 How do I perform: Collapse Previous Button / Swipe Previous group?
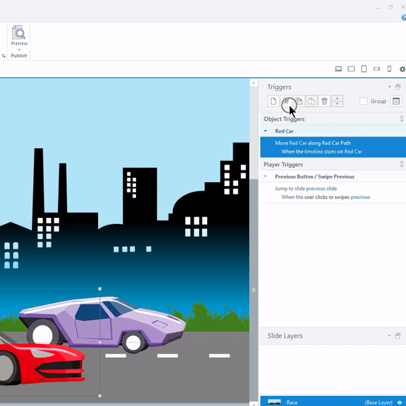tap(265, 177)
